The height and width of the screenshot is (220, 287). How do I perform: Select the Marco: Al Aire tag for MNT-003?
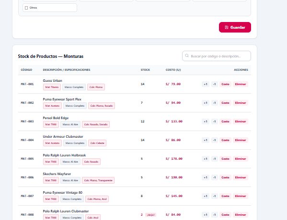click(x=70, y=124)
